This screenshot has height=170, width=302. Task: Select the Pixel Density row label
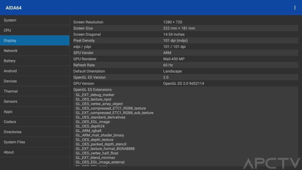click(x=84, y=41)
